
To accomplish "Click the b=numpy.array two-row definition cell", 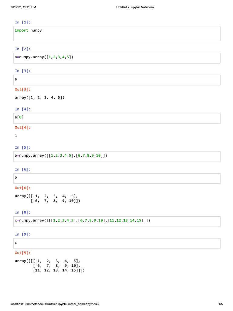I will (116, 156).
